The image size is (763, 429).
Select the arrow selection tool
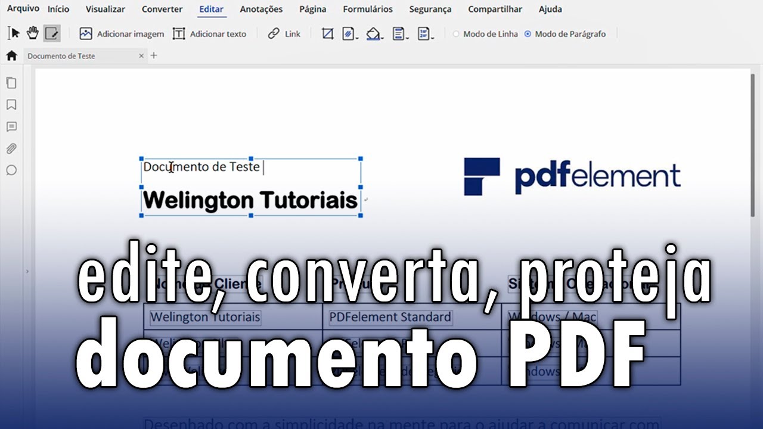tap(14, 33)
